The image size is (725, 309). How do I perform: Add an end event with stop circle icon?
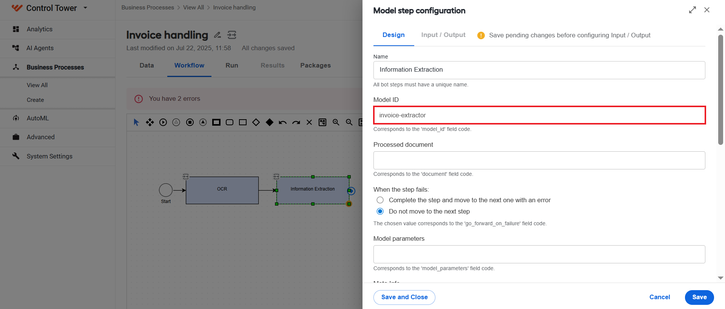[x=190, y=122]
